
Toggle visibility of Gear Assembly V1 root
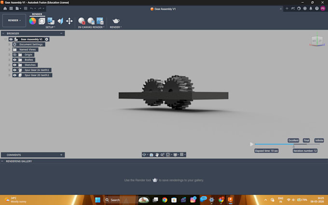[x=11, y=39]
